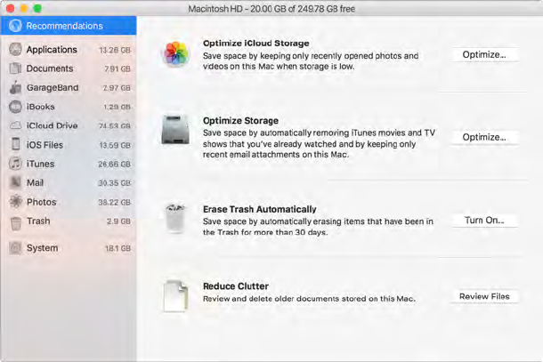Select Mail label in the sidebar
Screen dimensions: 543x362
click(35, 182)
